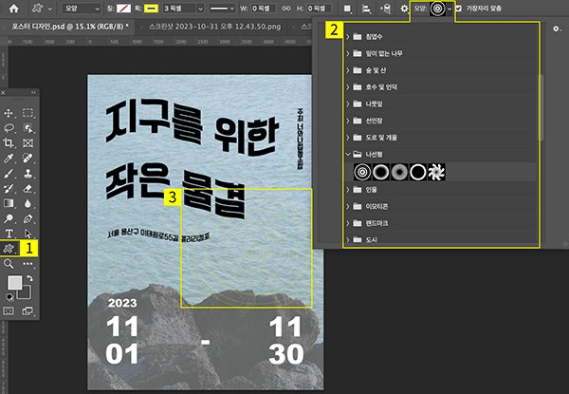Toggle the 가장자리 맞춤 checkbox

pos(459,9)
